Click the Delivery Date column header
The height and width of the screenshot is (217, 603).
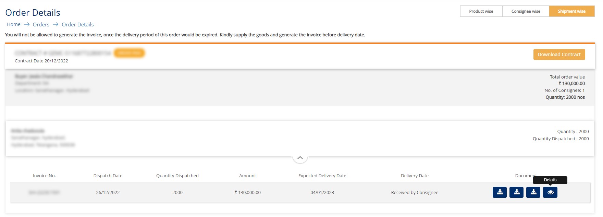coord(415,176)
